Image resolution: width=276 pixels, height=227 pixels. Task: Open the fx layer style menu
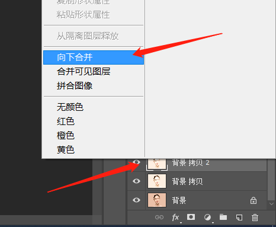175,218
